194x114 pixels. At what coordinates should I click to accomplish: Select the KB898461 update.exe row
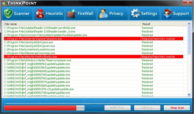[x=93, y=64]
